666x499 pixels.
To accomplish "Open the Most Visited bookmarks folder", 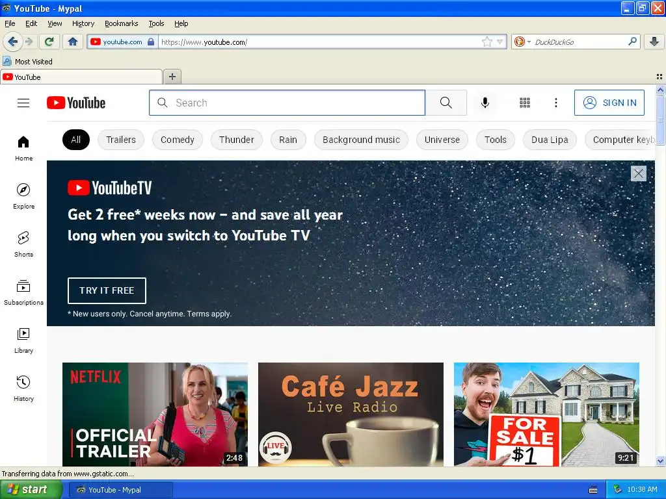I will coord(27,62).
